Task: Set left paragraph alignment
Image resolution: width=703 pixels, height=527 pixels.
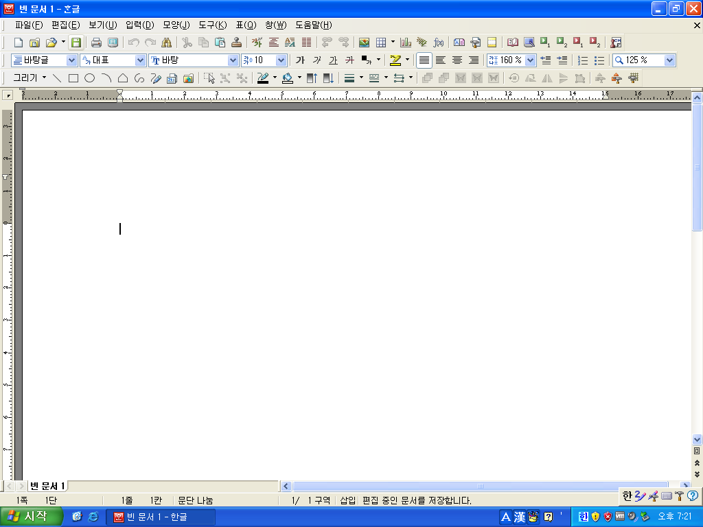Action: (441, 60)
